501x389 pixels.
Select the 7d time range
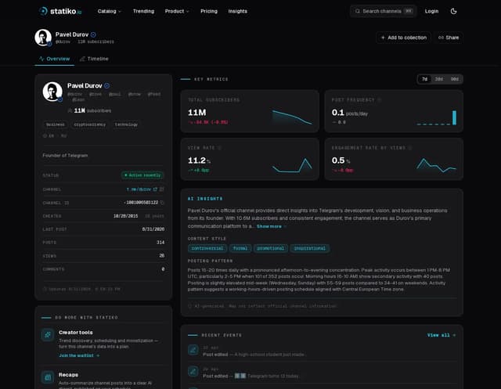tap(424, 79)
